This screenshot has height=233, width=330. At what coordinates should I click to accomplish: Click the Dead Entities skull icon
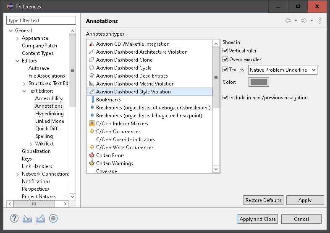tap(92, 75)
